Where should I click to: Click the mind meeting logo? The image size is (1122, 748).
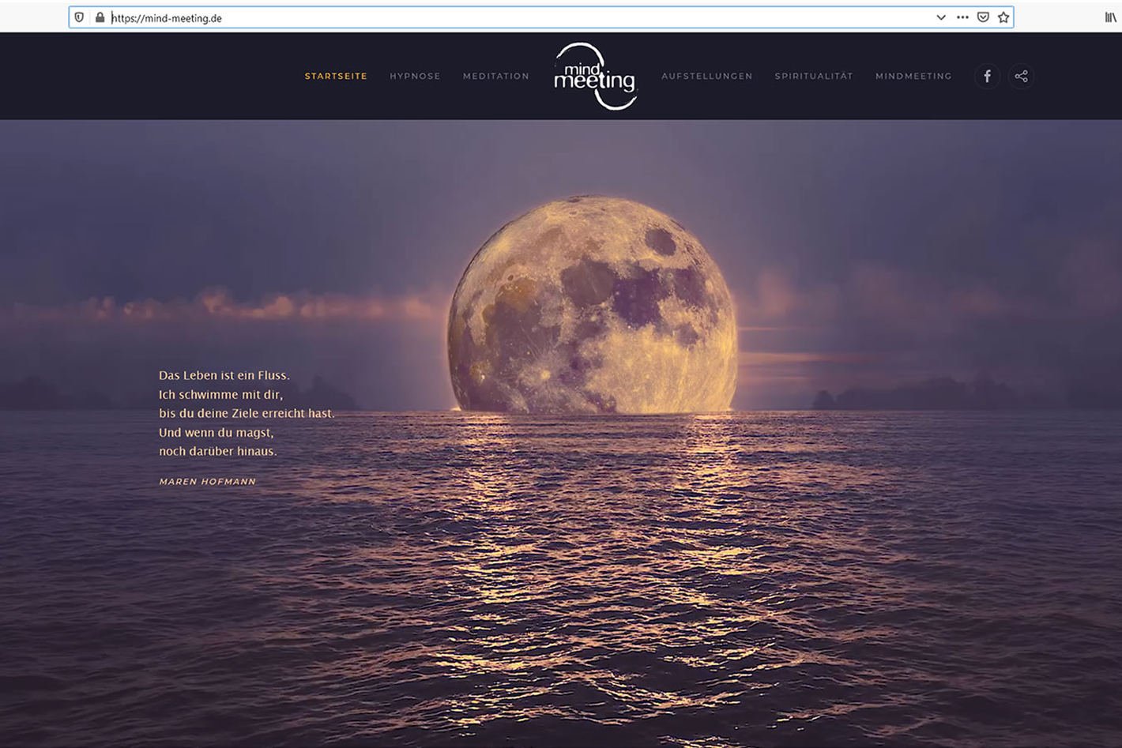tap(595, 77)
